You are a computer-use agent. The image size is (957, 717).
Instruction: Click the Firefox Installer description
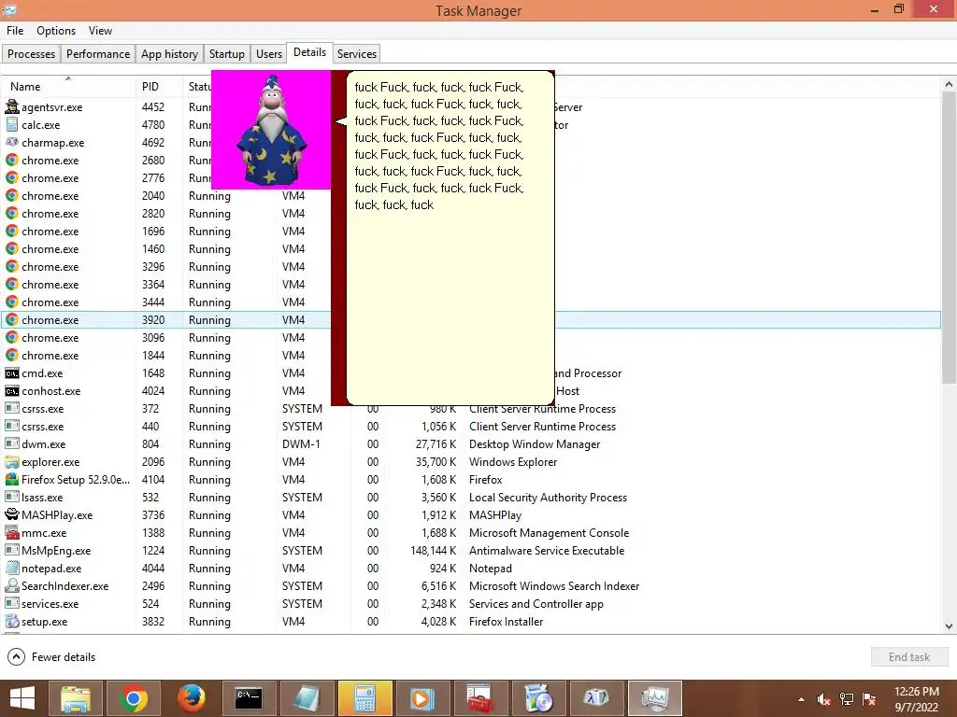[x=506, y=621]
